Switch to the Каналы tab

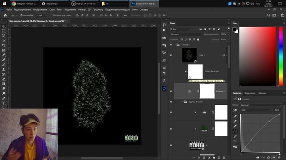coord(262,93)
